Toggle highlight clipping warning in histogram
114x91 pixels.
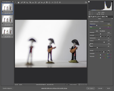coord(112,2)
